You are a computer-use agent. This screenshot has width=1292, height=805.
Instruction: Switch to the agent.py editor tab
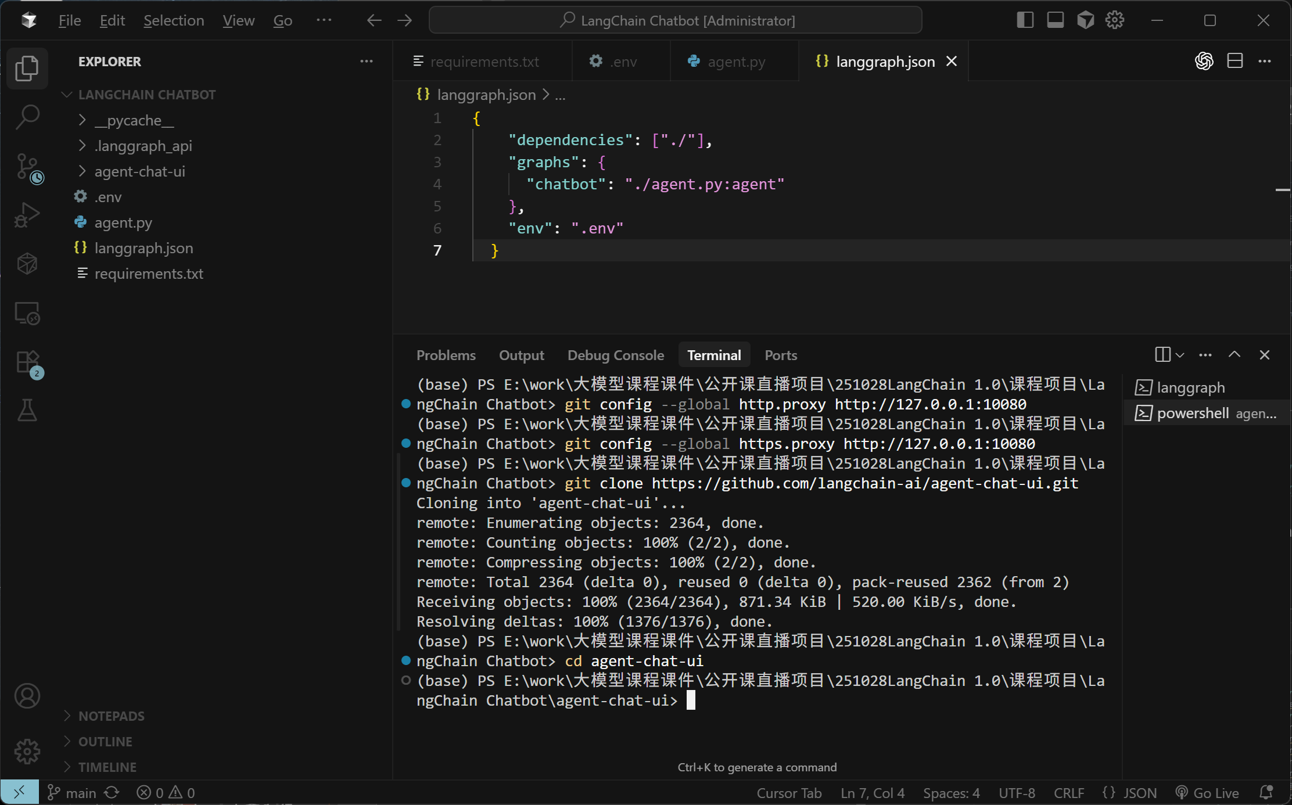tap(734, 61)
